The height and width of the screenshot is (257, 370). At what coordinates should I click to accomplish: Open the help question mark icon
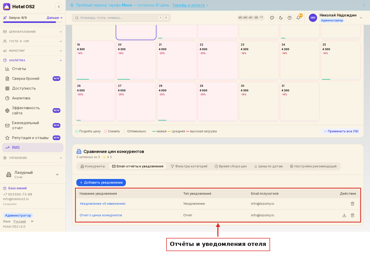coord(290,18)
